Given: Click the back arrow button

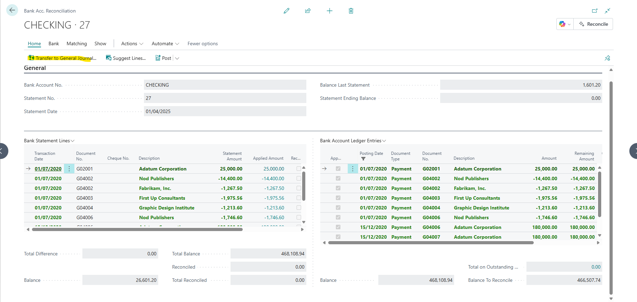Looking at the screenshot, I should (12, 10).
